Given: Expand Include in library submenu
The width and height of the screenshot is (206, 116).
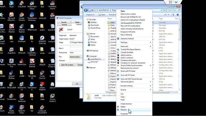Looking at the screenshot, I should click(134, 86).
